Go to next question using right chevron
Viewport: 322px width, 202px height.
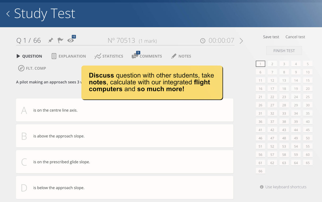241,41
